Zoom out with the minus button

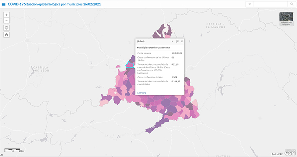[6, 20]
